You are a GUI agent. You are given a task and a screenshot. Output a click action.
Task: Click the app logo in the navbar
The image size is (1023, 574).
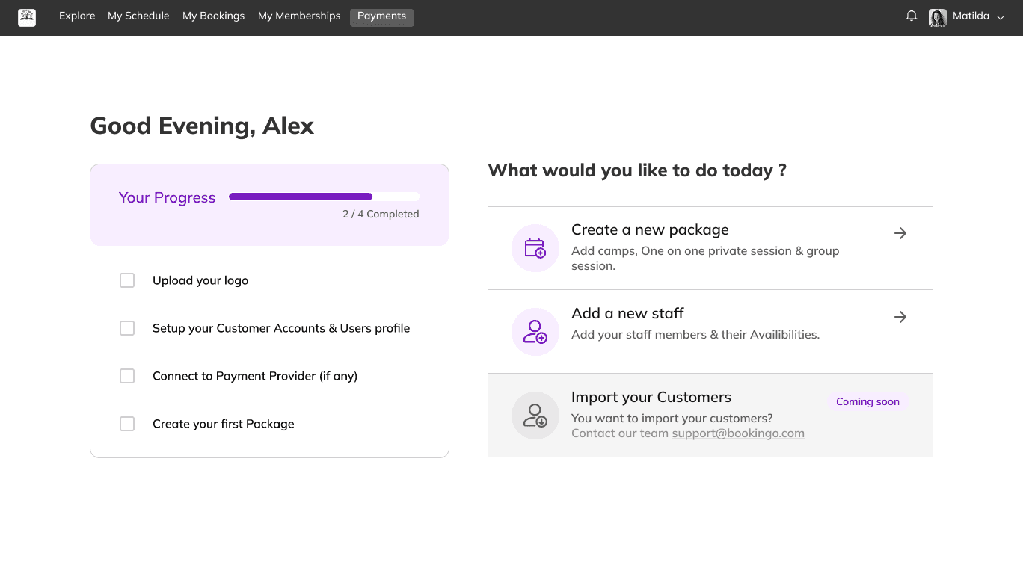point(27,17)
